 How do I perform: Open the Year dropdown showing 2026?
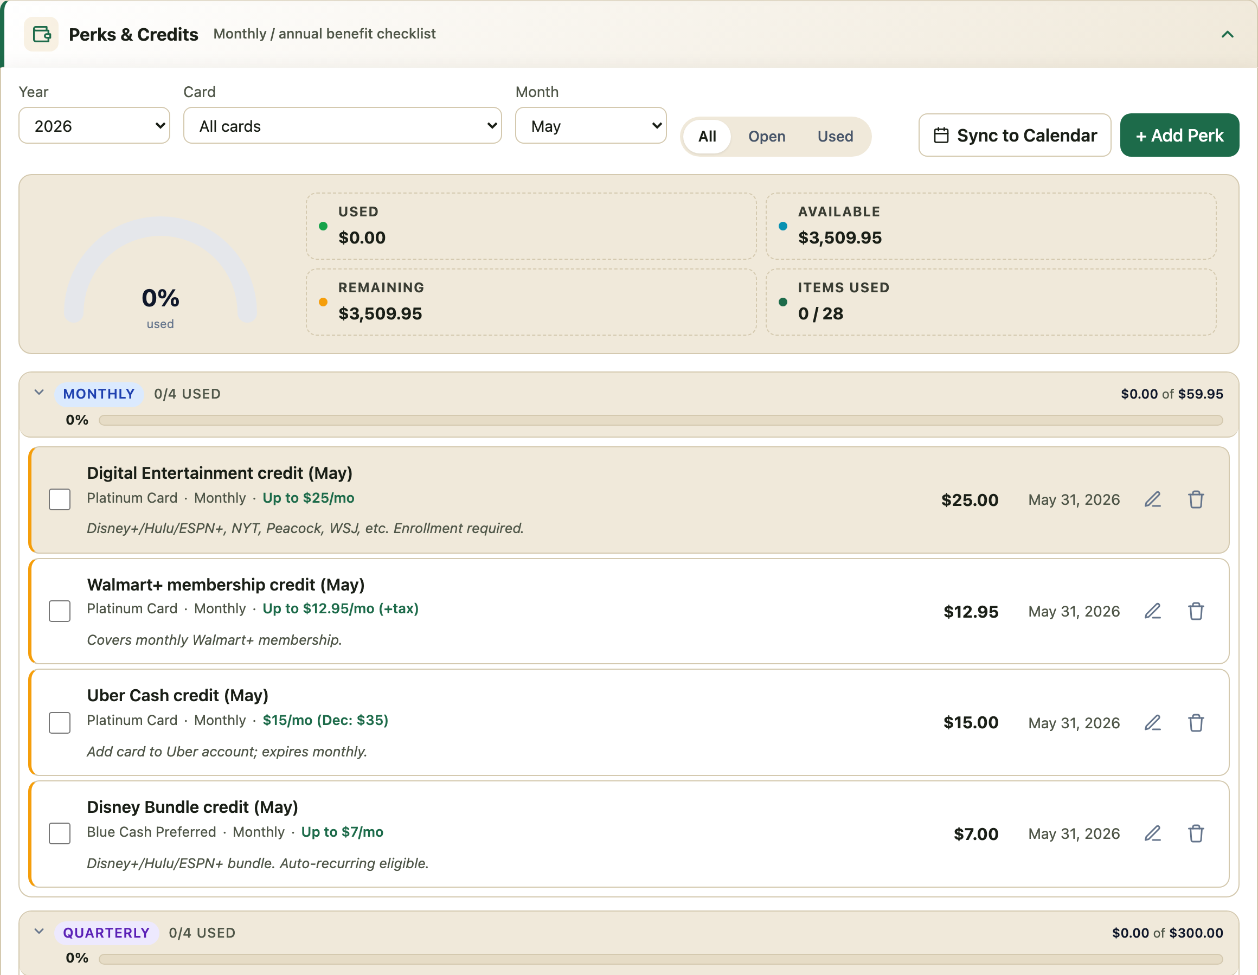pyautogui.click(x=94, y=126)
